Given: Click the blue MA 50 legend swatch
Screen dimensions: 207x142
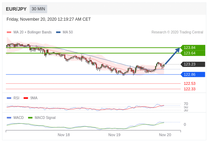Looking at the screenshot, I should (x=58, y=32).
